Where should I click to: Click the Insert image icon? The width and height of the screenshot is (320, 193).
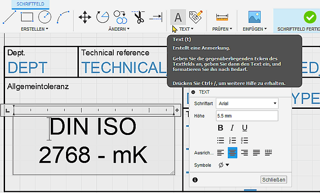click(x=254, y=17)
